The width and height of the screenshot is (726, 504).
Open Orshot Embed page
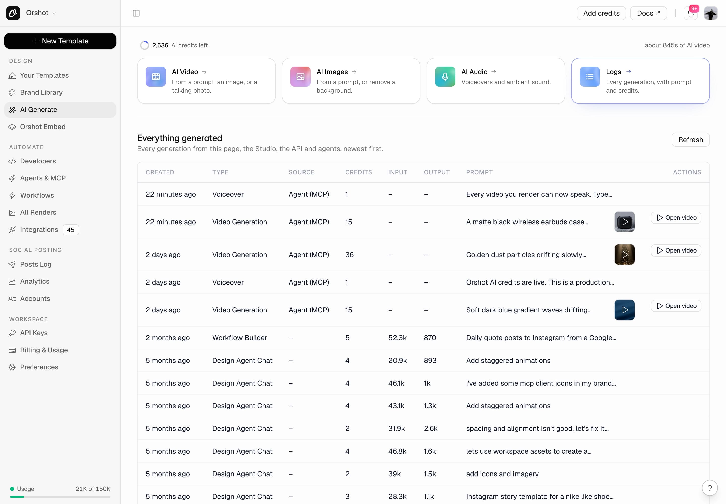60,127
